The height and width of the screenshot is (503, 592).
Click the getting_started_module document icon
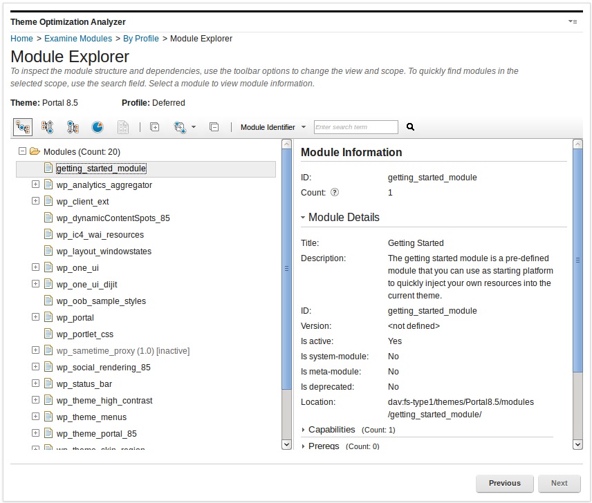click(48, 168)
